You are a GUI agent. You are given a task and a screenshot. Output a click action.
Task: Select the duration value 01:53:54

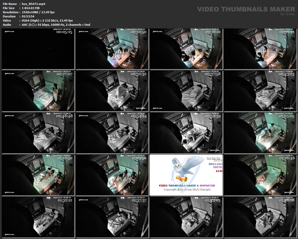coord(28,16)
